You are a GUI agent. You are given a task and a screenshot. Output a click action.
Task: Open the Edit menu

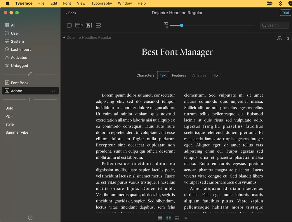click(54, 3)
